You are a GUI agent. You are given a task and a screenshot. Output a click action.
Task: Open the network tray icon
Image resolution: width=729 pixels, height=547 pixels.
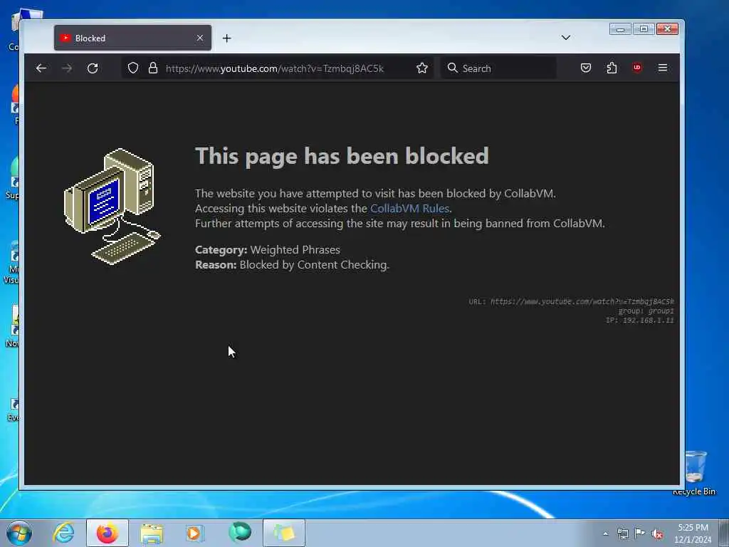622,534
